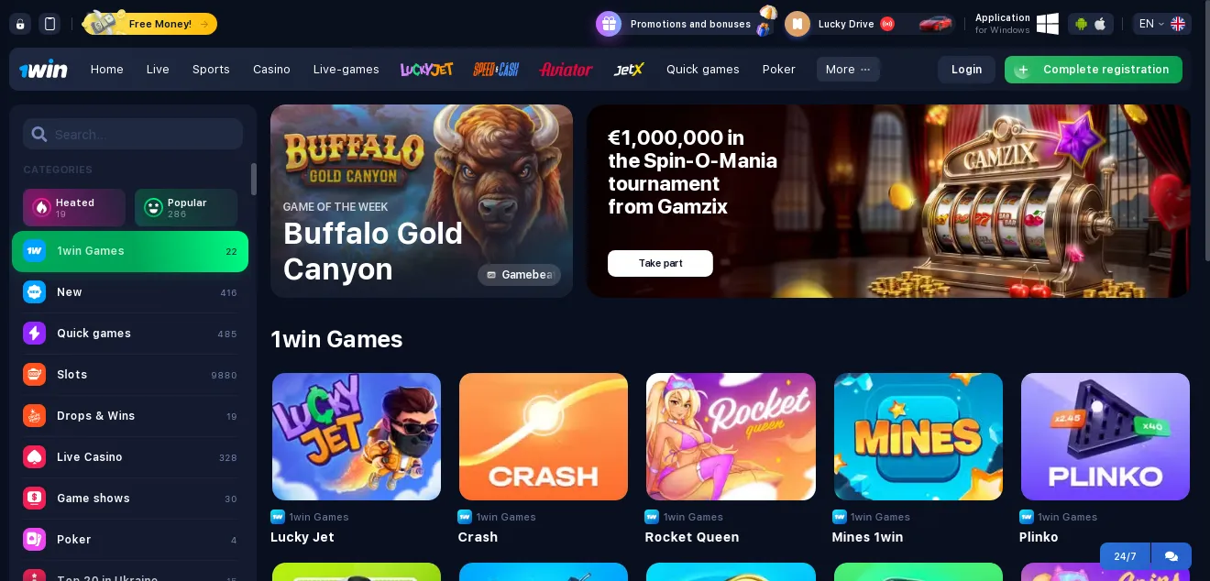The height and width of the screenshot is (581, 1210).
Task: Click the Take part tournament button
Action: coord(660,263)
